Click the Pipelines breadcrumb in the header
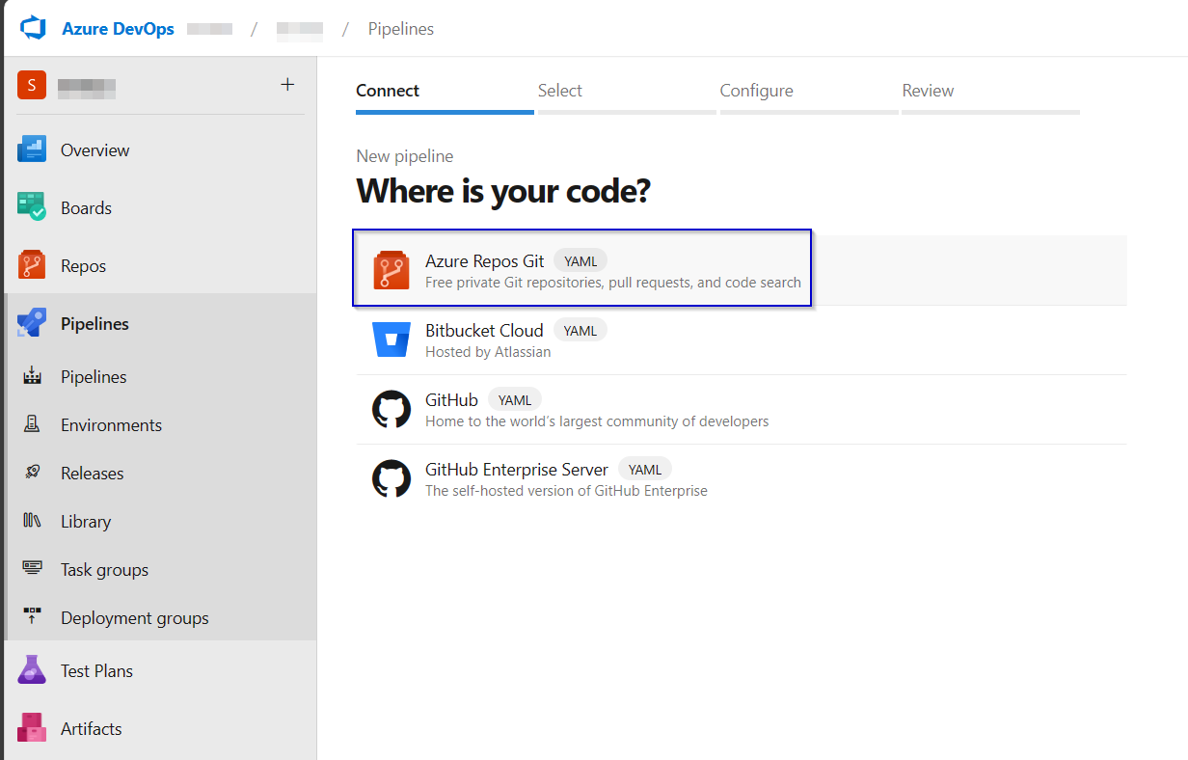This screenshot has width=1188, height=760. 401,29
